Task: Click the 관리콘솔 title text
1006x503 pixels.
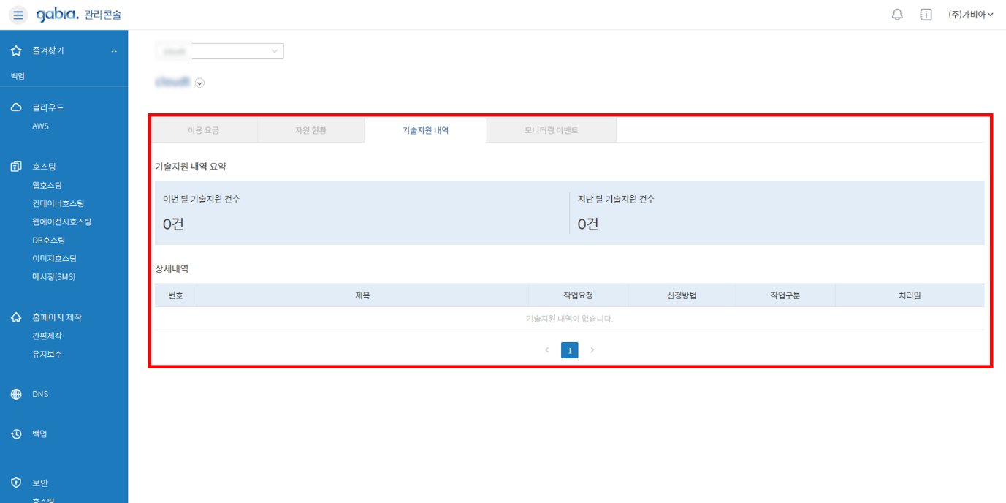Action: (103, 15)
